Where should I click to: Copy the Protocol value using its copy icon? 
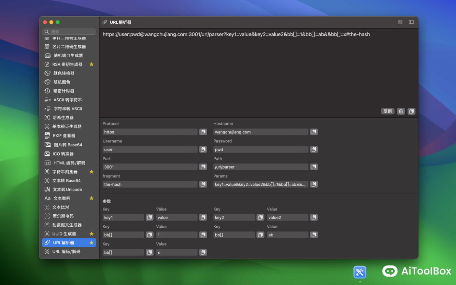pyautogui.click(x=203, y=132)
